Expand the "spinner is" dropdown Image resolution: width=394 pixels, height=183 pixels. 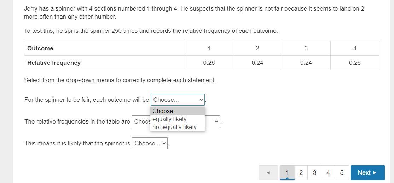click(150, 143)
